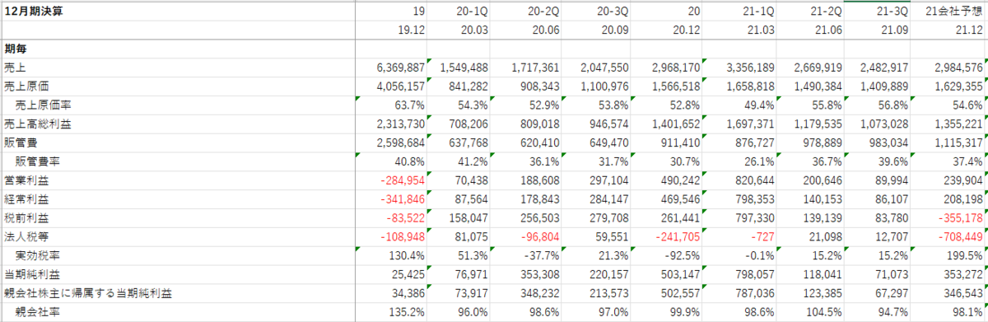The image size is (988, 322).
Task: Select the 売上原価率 row label
Action: click(x=44, y=105)
